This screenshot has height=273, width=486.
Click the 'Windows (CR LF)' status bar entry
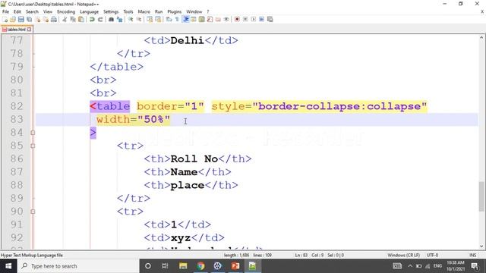point(403,256)
